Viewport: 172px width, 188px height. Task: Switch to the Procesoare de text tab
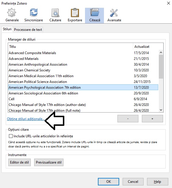tap(28, 30)
